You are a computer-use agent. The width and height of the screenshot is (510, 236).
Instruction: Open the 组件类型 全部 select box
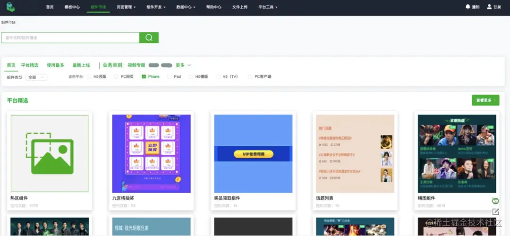(x=36, y=77)
